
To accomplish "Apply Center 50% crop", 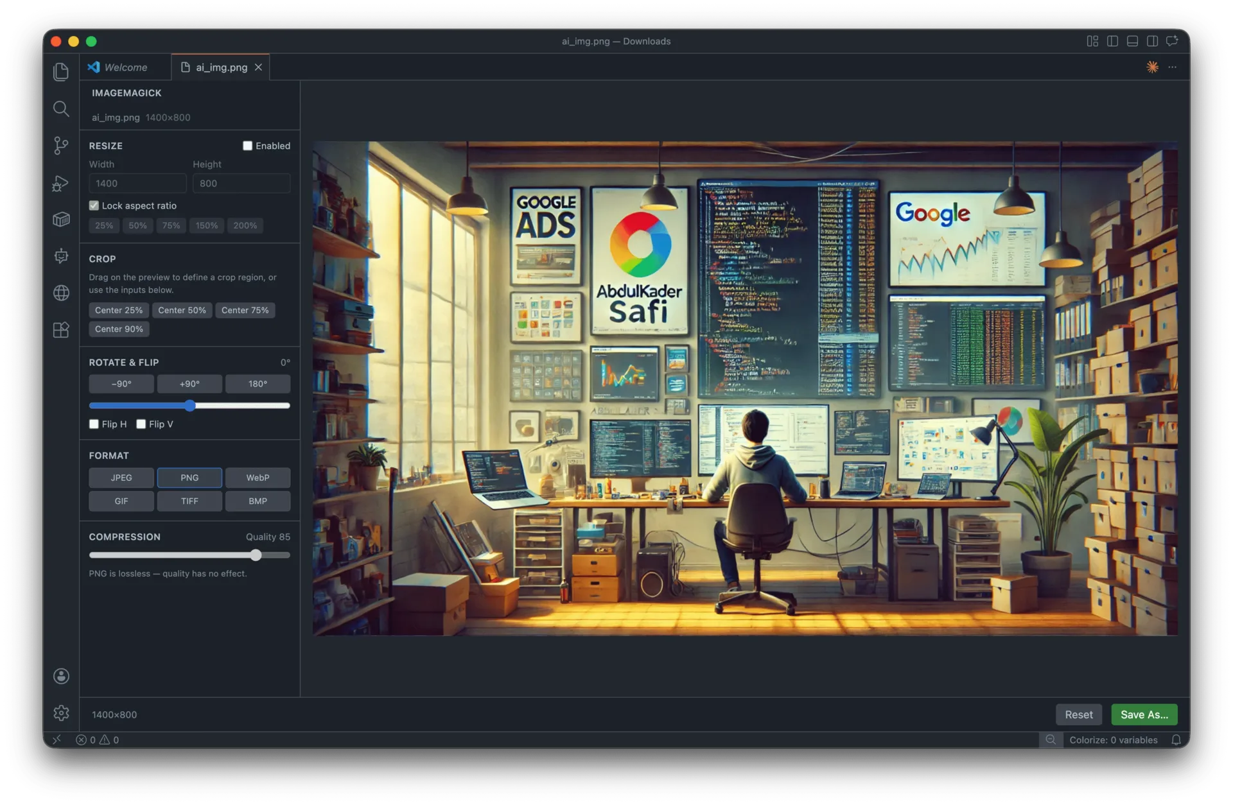I will point(182,310).
